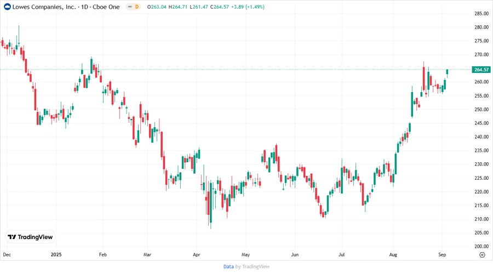Click the Jul label on time axis
This screenshot has height=273, width=493.
[x=341, y=254]
